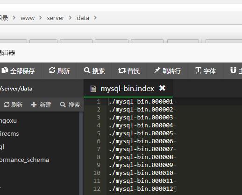Click the server breadcrumb folder
This screenshot has height=195, width=242.
pyautogui.click(x=56, y=18)
